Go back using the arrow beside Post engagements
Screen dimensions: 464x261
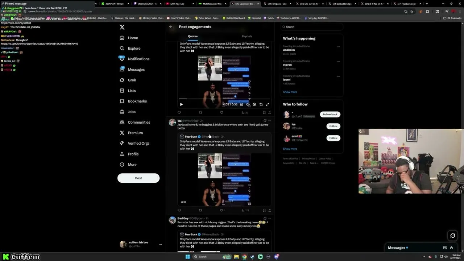click(170, 26)
